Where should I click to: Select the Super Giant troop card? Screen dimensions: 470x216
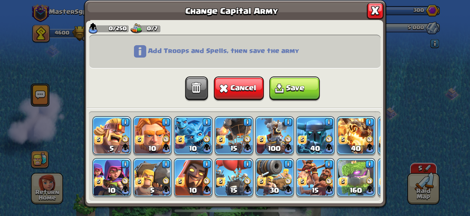coord(153,135)
